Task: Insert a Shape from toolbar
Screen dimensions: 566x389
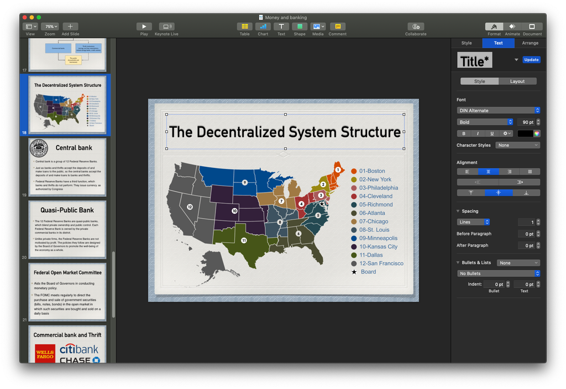Action: pyautogui.click(x=300, y=27)
